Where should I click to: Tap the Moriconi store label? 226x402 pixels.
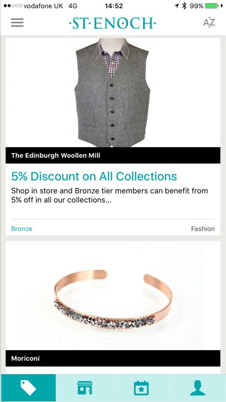(25, 358)
